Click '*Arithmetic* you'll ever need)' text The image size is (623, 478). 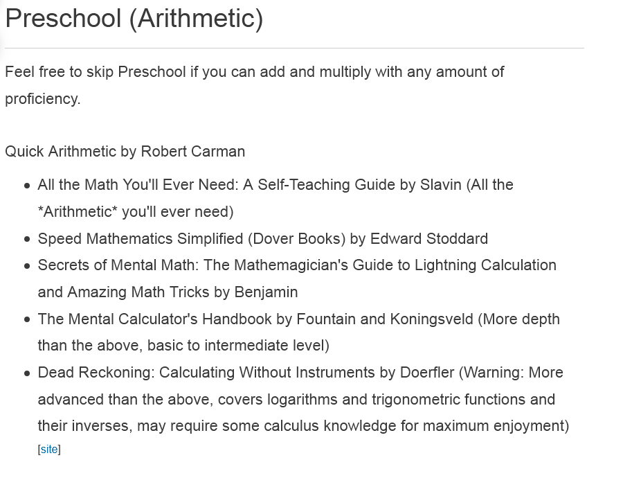coord(136,211)
